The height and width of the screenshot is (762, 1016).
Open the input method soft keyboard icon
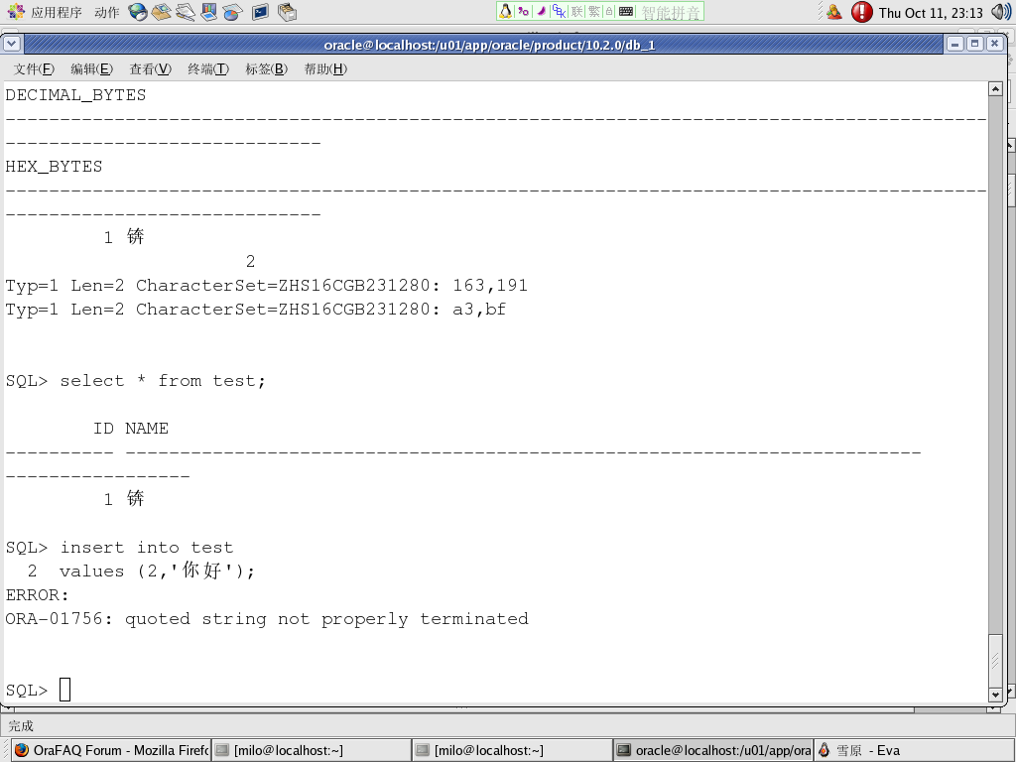click(626, 12)
